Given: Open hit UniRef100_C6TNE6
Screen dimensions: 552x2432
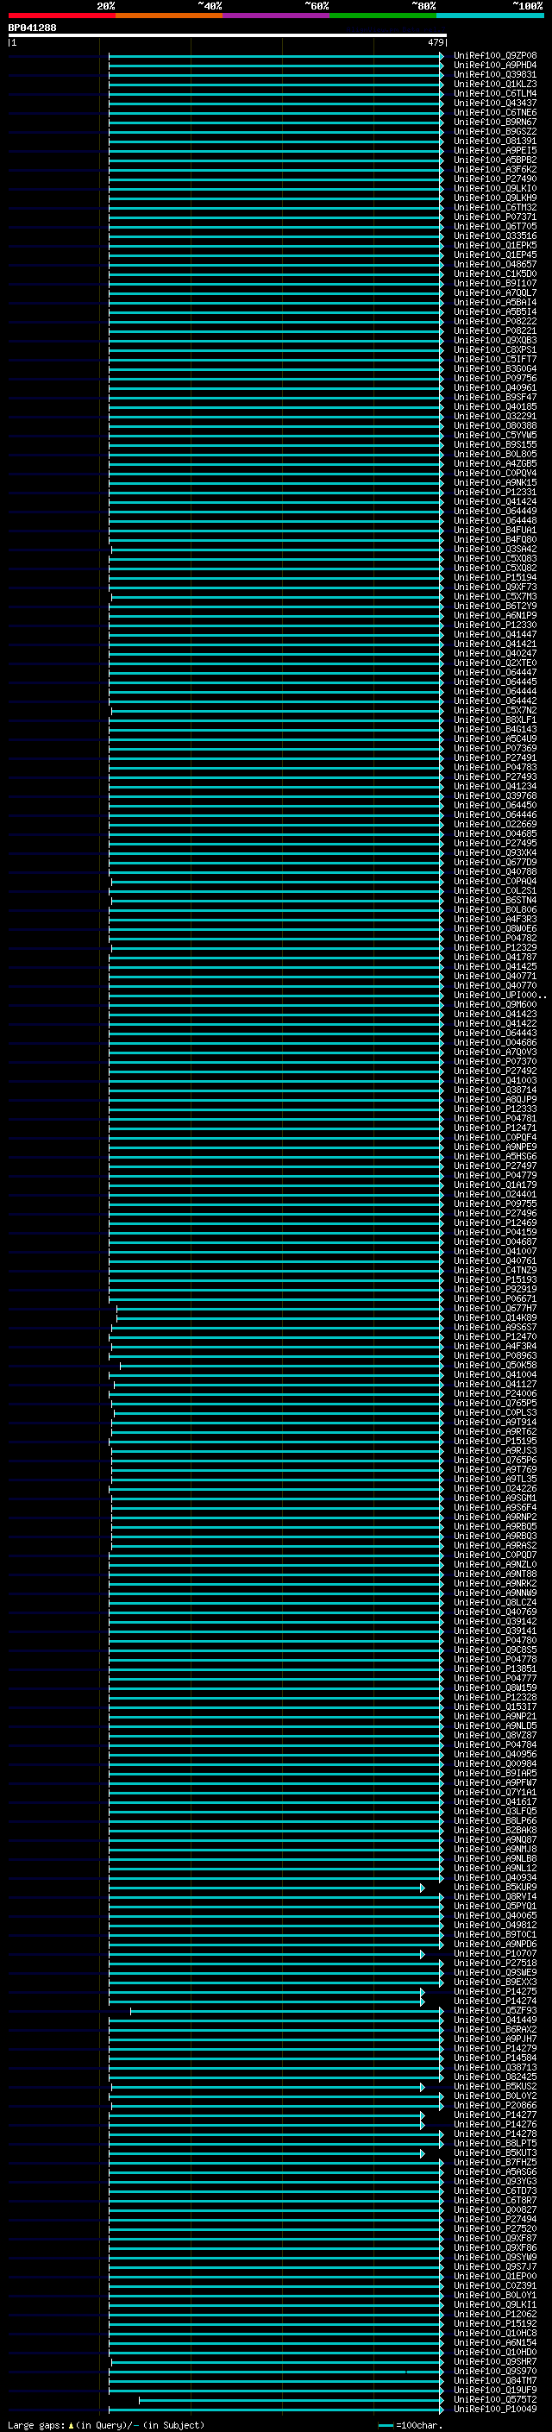Looking at the screenshot, I should point(495,112).
